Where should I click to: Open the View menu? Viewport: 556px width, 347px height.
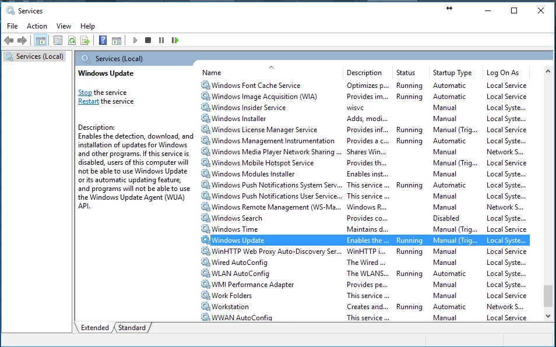coord(64,26)
